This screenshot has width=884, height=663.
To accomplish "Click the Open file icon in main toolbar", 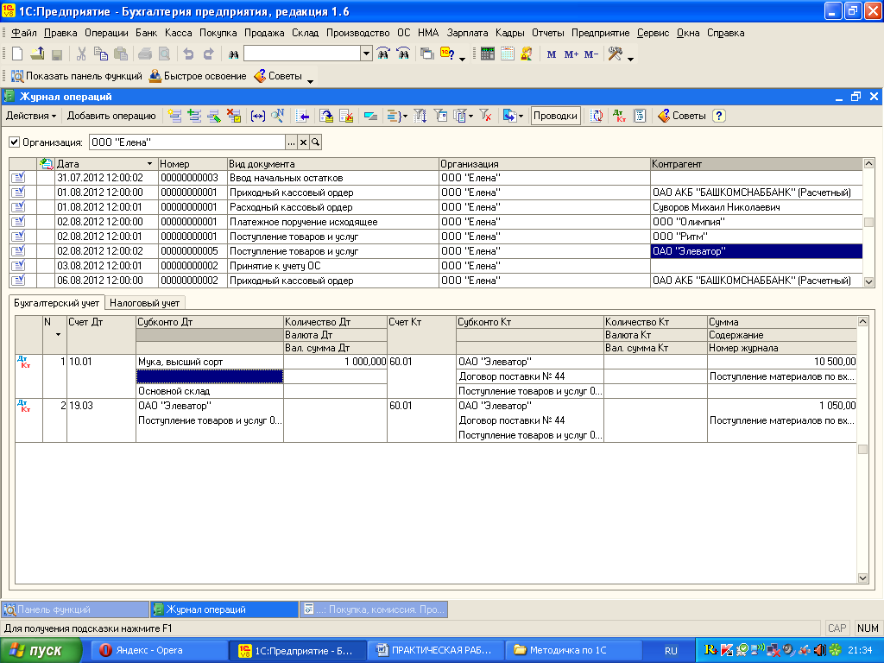I will point(37,54).
